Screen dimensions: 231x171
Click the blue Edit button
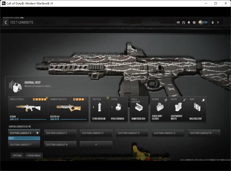[x=24, y=138]
